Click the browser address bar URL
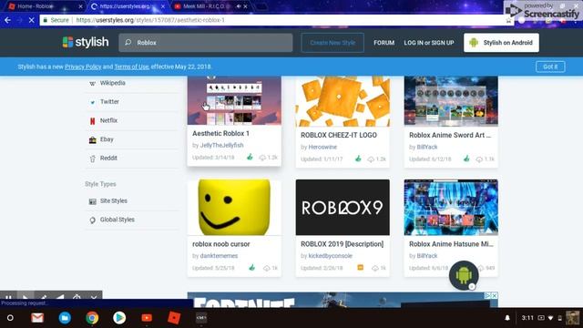 [x=150, y=20]
